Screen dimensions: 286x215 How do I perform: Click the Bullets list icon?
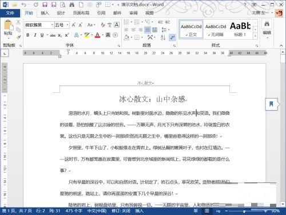coord(126,22)
